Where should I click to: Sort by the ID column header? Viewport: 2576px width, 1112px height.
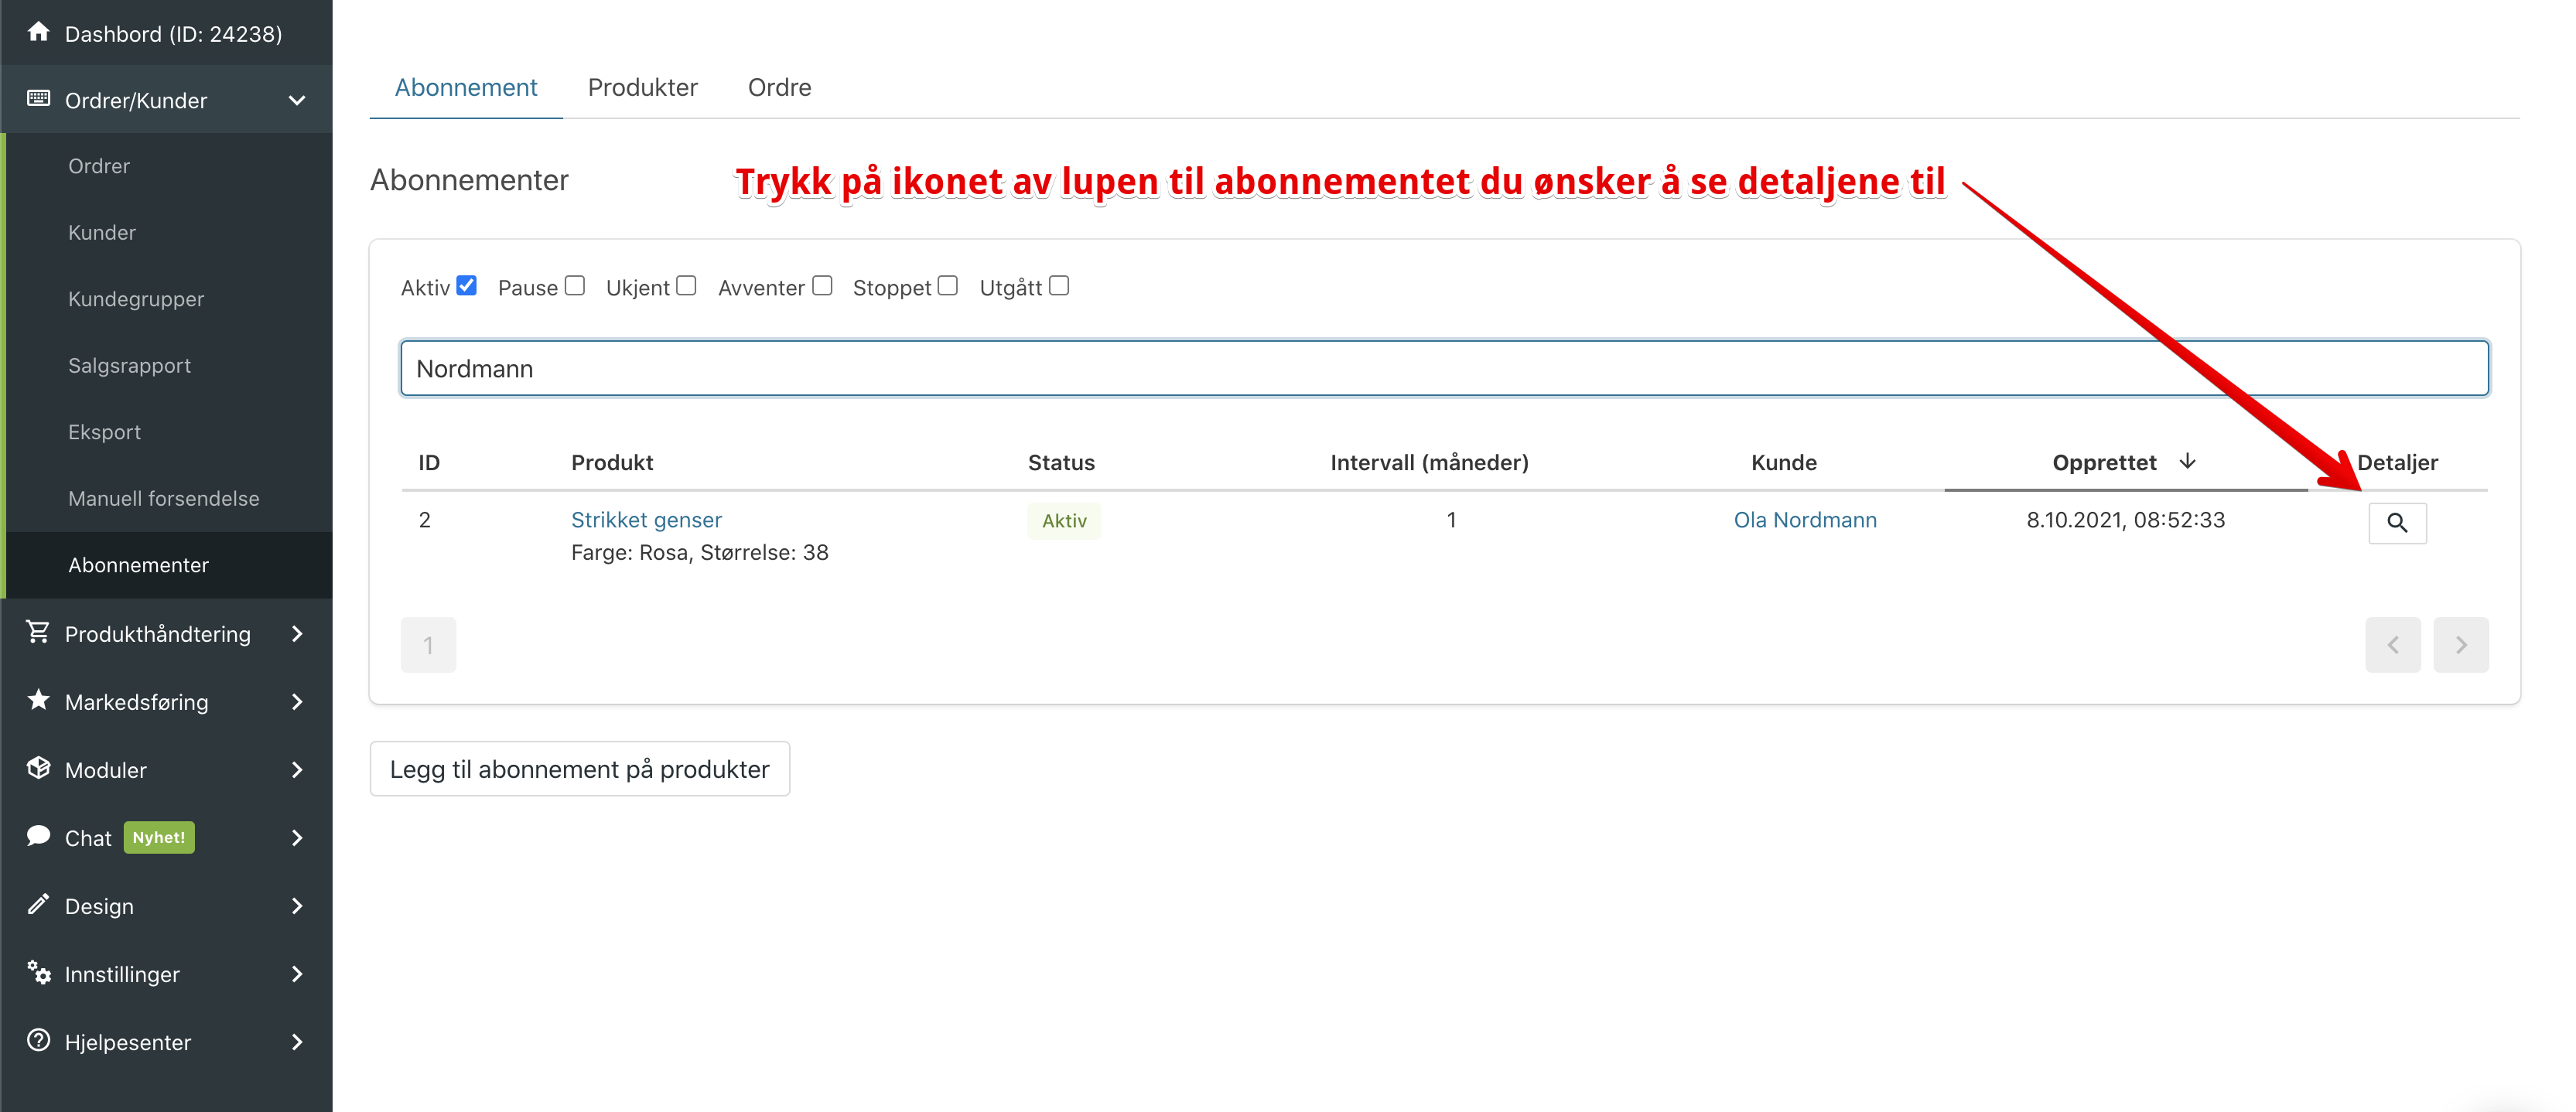point(429,462)
